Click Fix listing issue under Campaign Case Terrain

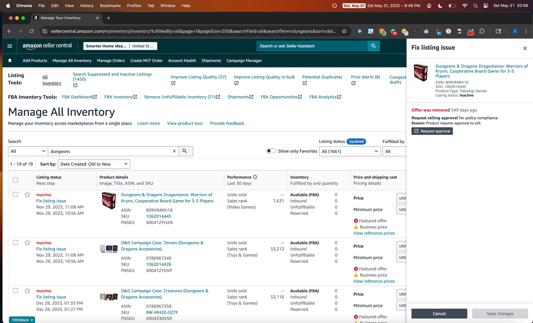(x=51, y=249)
